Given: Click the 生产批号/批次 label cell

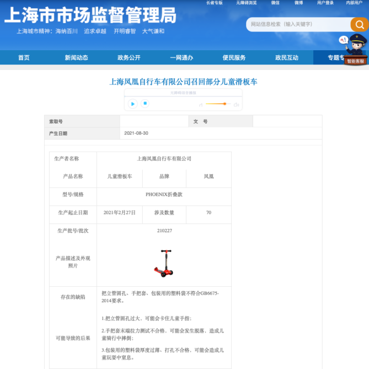Looking at the screenshot, I should [73, 231].
